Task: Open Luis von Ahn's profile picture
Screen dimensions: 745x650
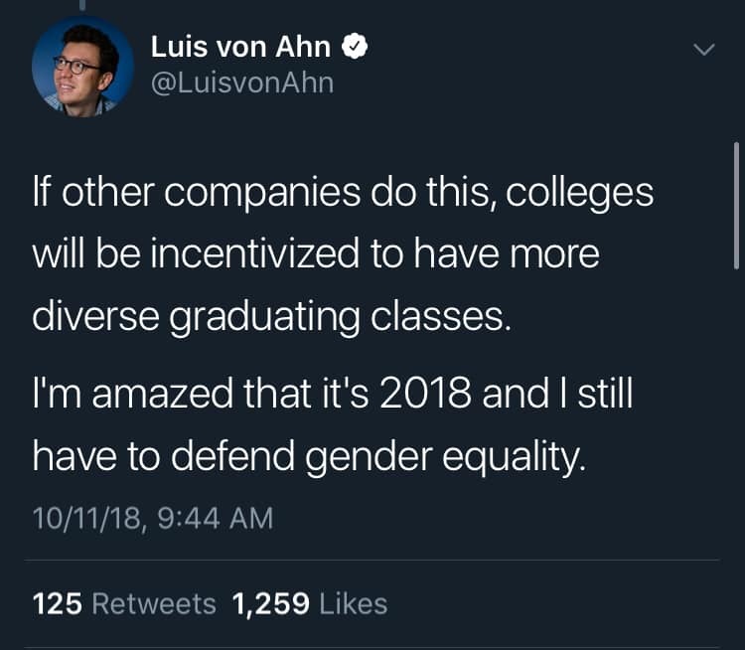Action: point(83,67)
